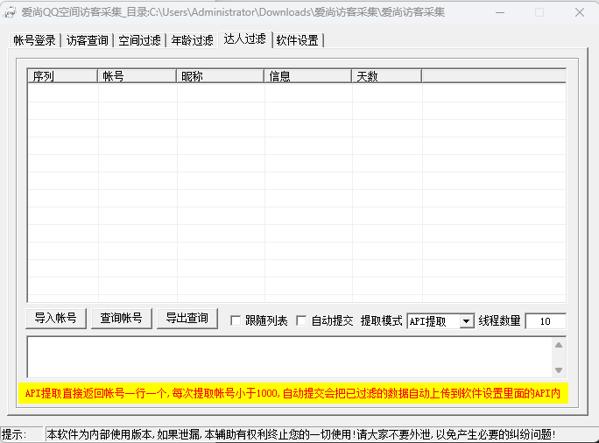Toggle the 自动提交 checkbox
Image resolution: width=599 pixels, height=443 pixels.
click(x=302, y=321)
